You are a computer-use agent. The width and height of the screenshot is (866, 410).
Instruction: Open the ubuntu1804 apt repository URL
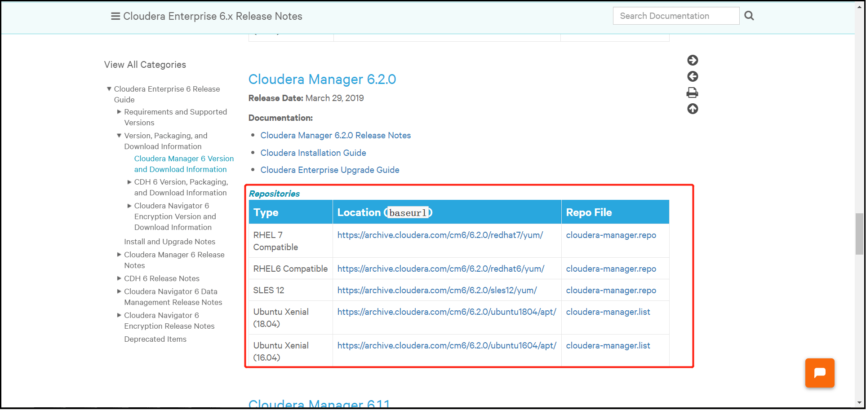coord(447,312)
